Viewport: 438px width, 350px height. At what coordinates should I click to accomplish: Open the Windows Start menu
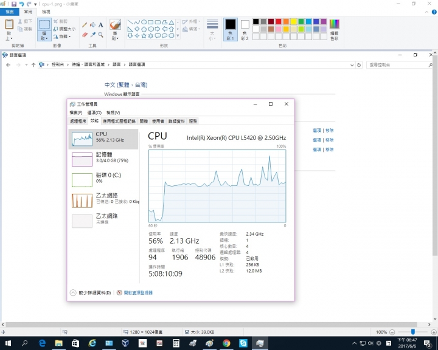tap(8, 343)
